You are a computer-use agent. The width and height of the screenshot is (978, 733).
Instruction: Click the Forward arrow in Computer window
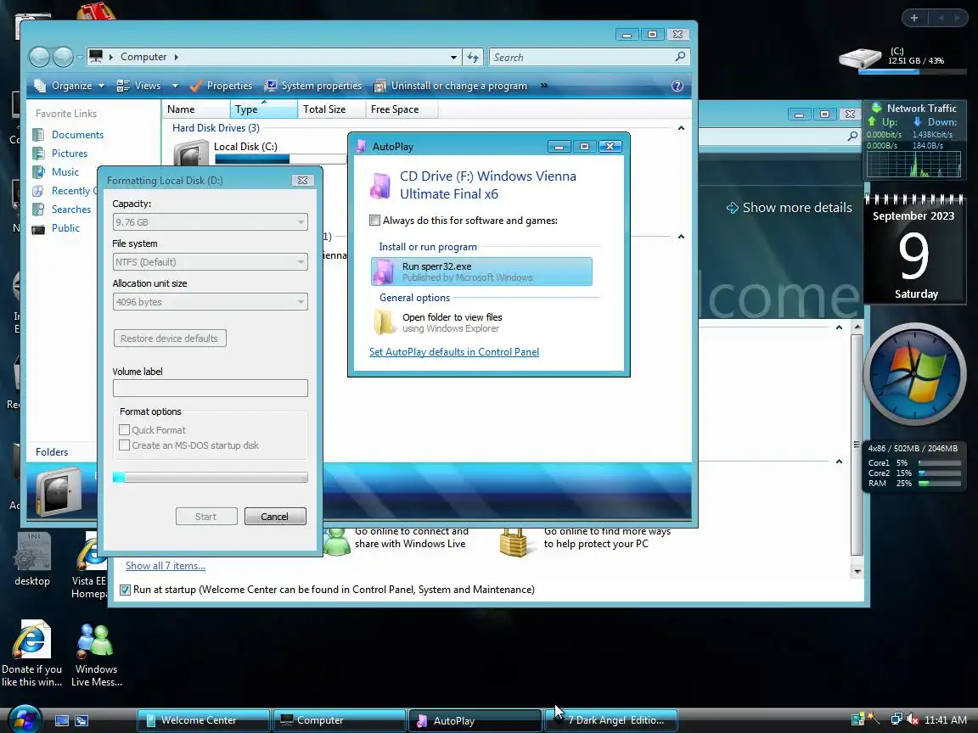pyautogui.click(x=63, y=57)
